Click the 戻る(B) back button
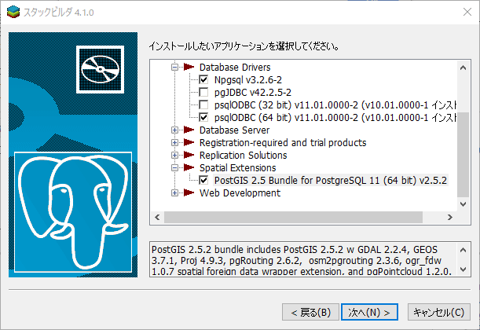Viewport: 480px width, 330px height. coord(310,312)
